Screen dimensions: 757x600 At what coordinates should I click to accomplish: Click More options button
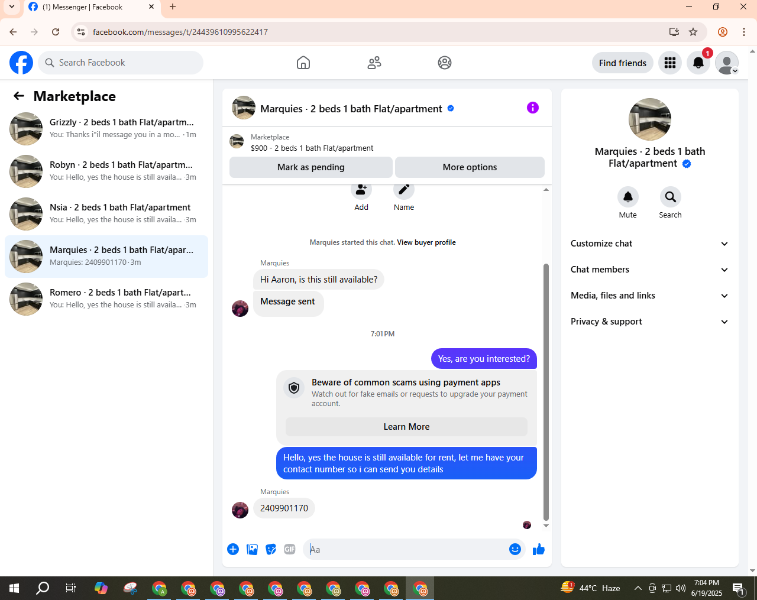point(470,167)
